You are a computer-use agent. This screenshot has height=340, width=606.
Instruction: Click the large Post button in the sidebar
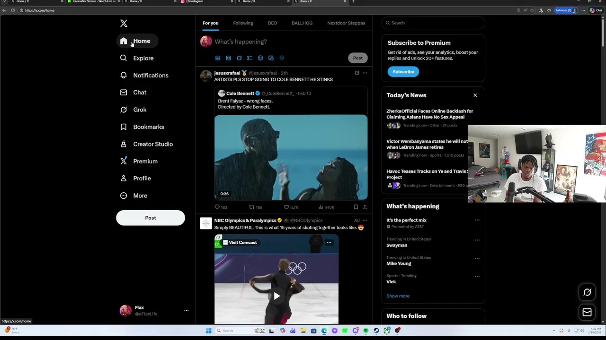[x=151, y=218]
